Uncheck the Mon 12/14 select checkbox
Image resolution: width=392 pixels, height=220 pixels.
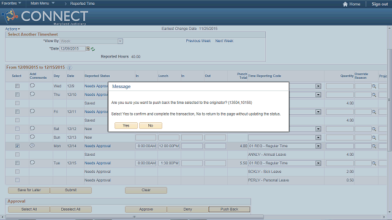click(x=17, y=146)
